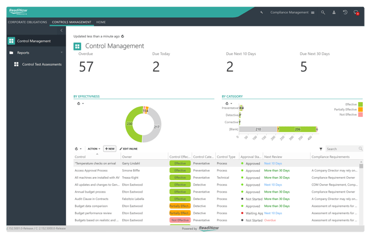This screenshot has height=239, width=372.
Task: Click the refresh icon in the By Category chart
Action: click(227, 104)
